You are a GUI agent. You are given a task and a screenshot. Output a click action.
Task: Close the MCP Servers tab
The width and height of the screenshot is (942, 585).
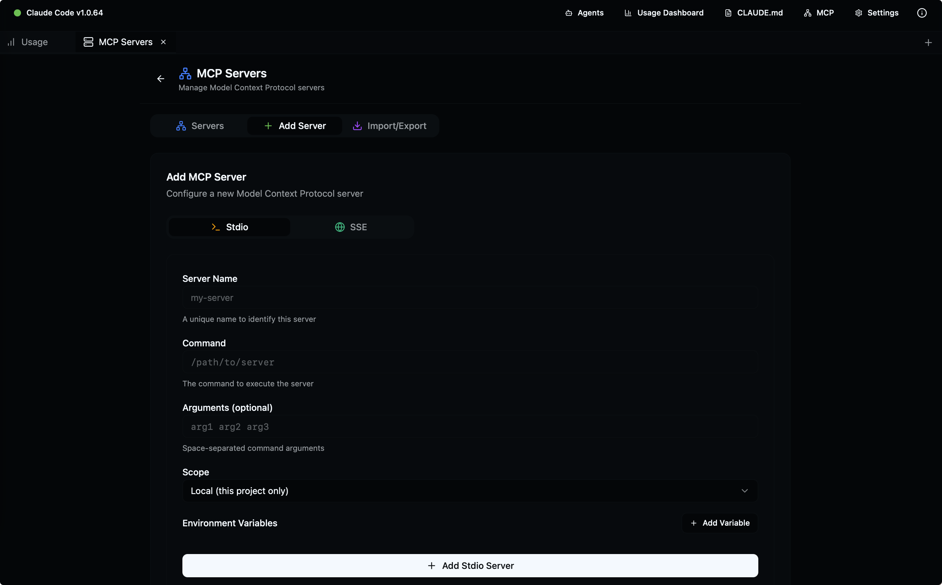[163, 42]
